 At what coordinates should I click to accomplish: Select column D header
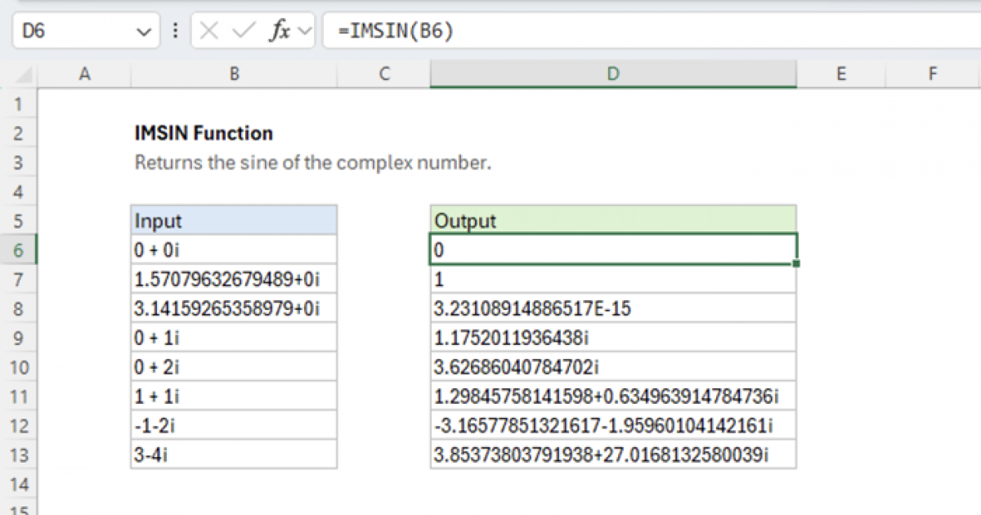point(611,74)
